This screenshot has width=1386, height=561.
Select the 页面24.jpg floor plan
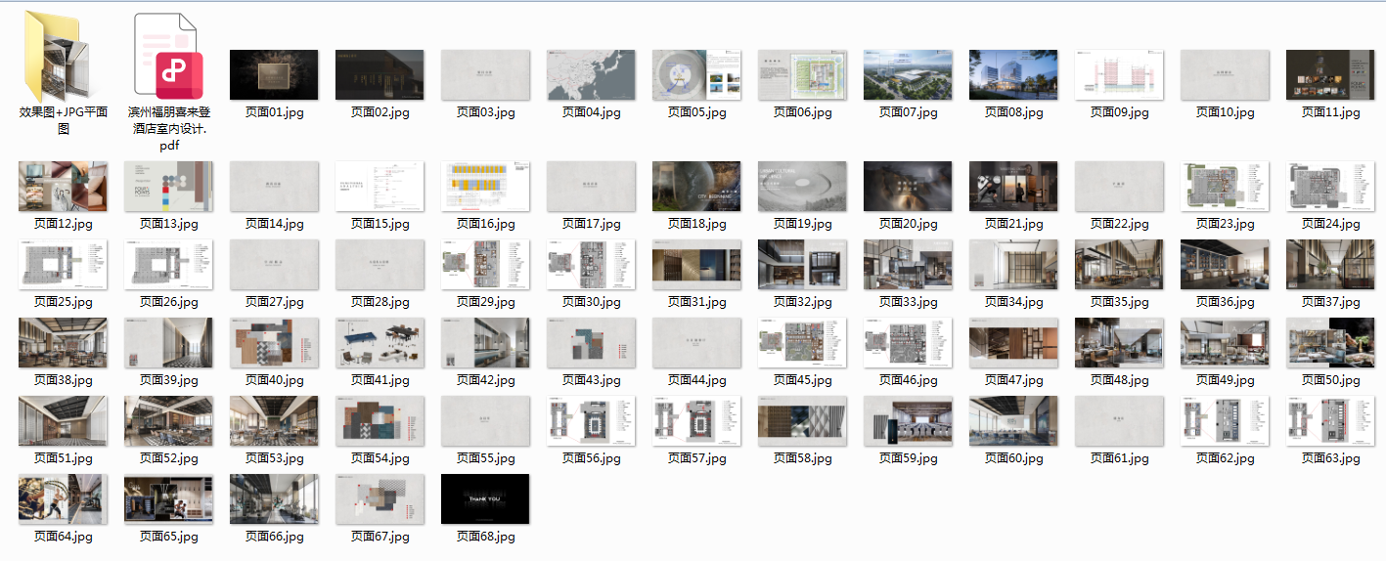tap(1330, 187)
